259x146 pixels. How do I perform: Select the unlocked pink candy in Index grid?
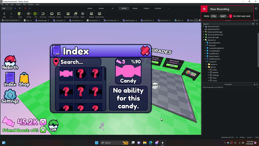point(66,74)
